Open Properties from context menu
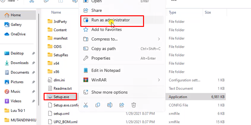 [x=101, y=58]
